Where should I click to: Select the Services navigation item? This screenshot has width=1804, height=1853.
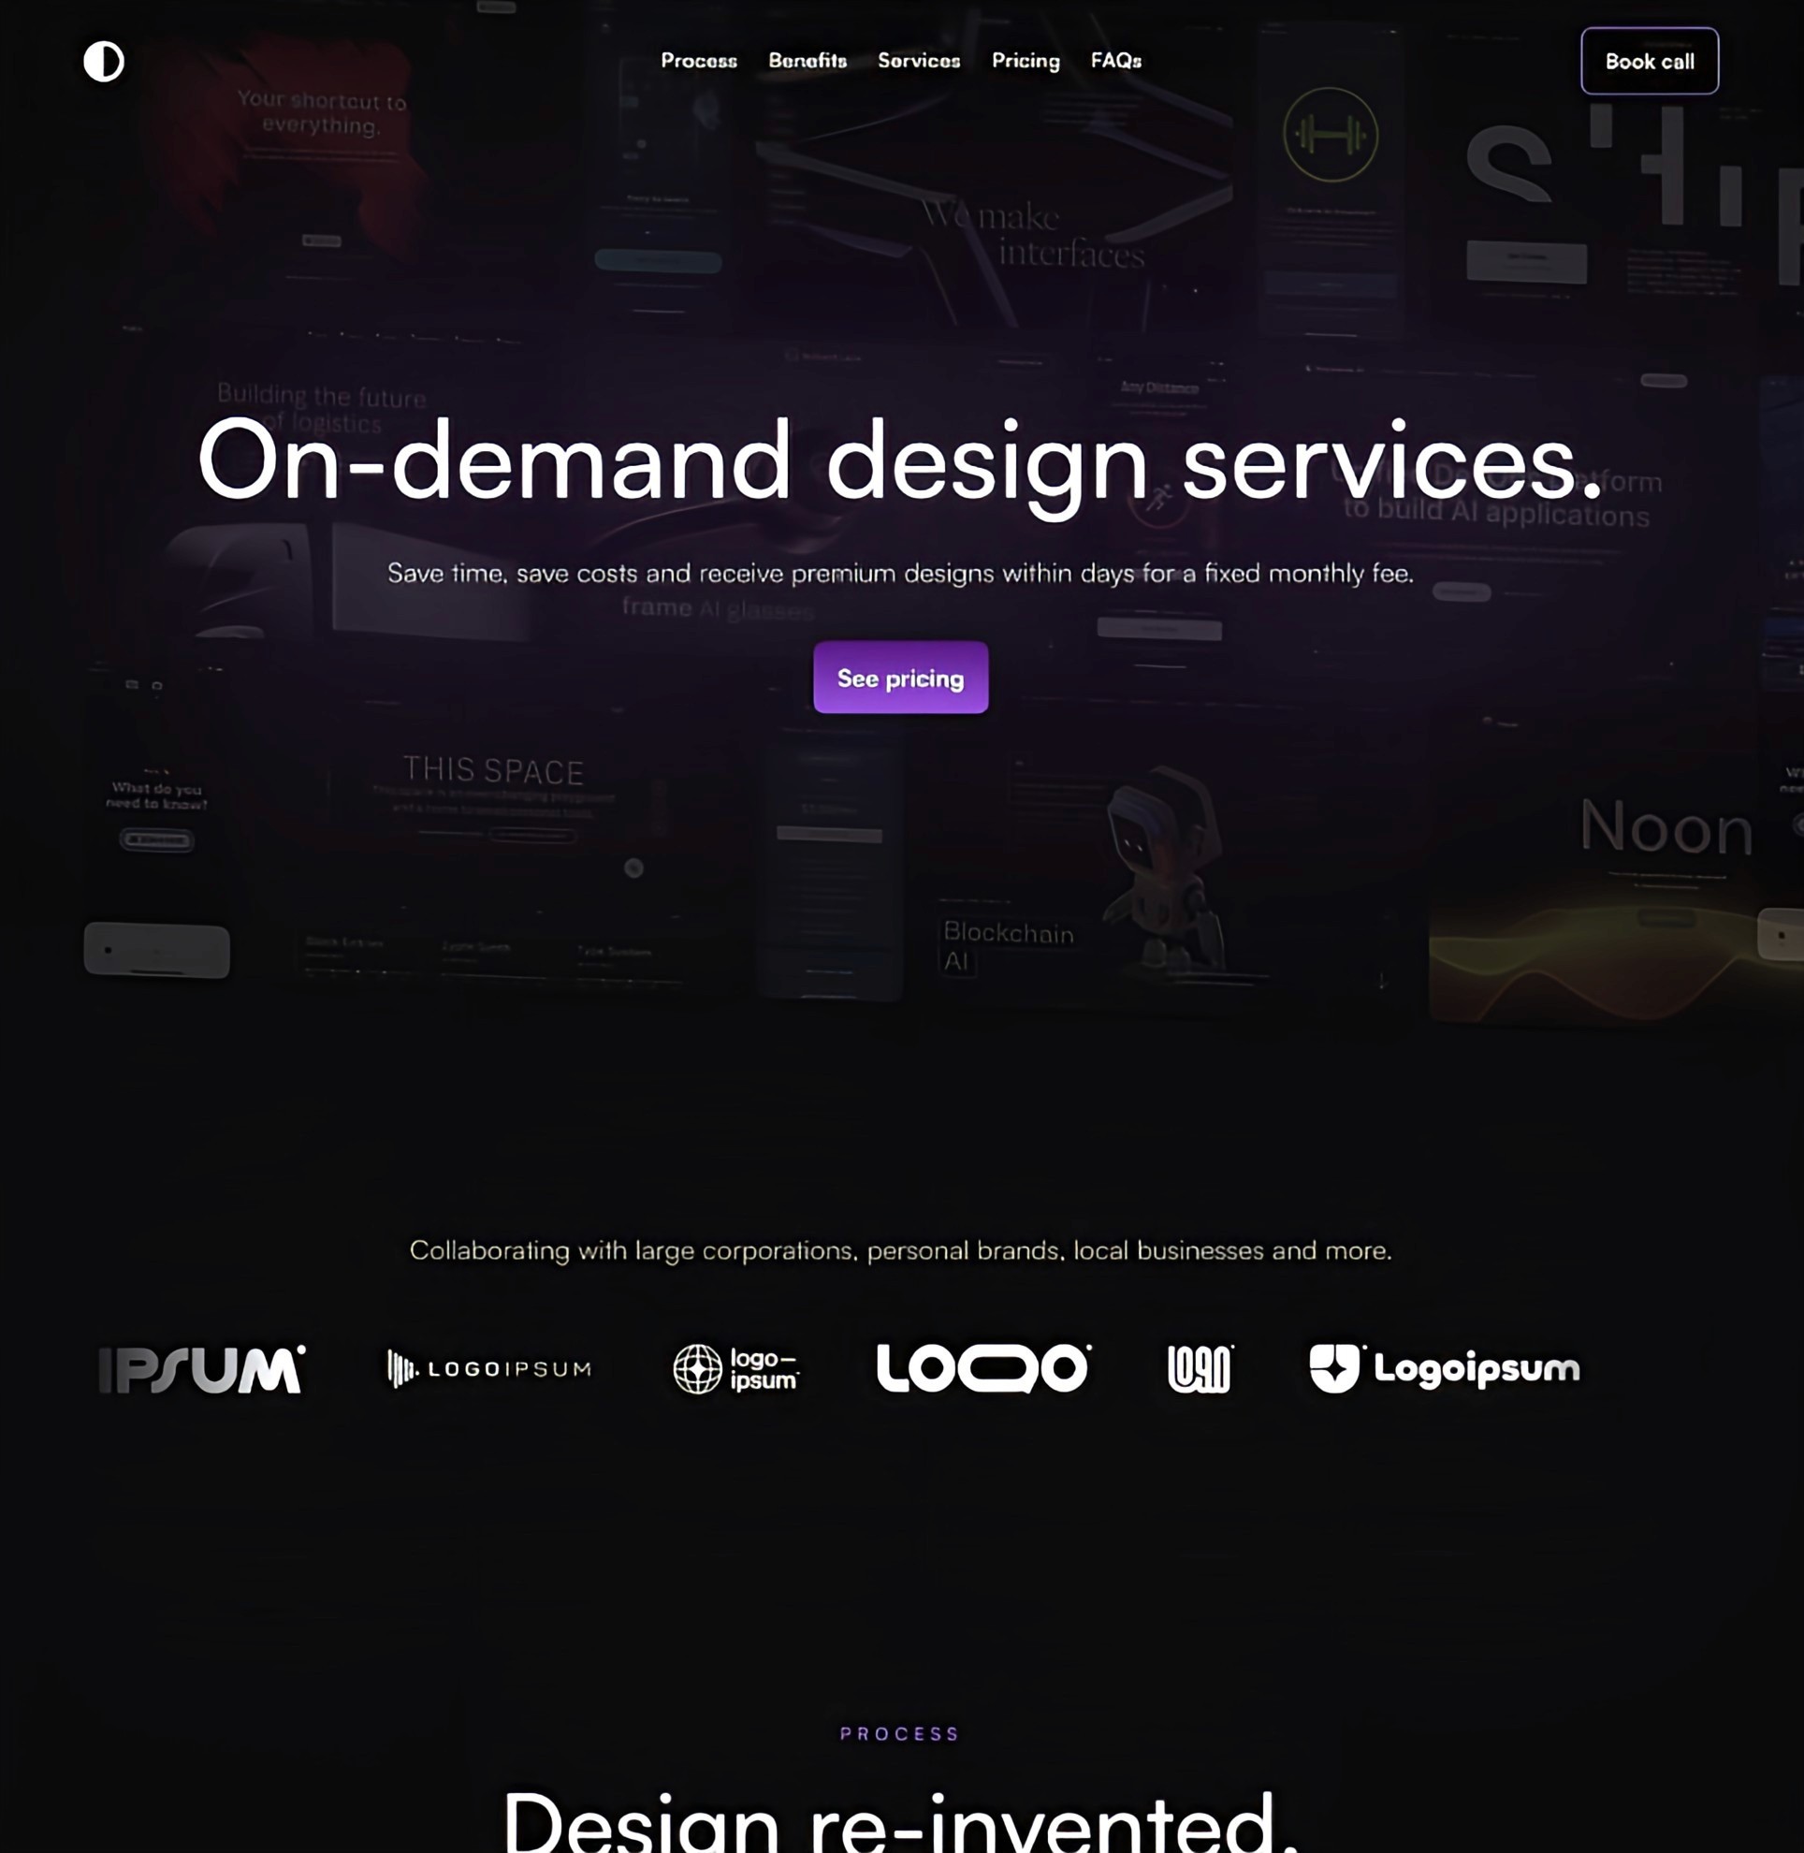coord(918,61)
